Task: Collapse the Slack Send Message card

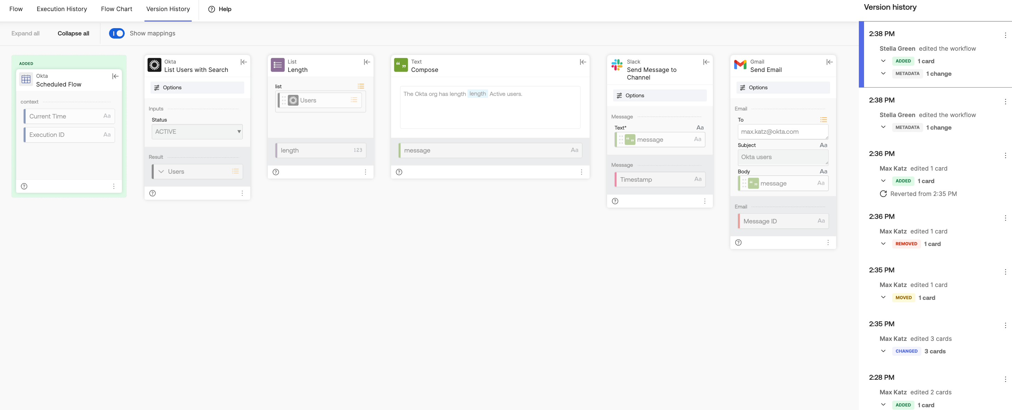Action: point(706,62)
